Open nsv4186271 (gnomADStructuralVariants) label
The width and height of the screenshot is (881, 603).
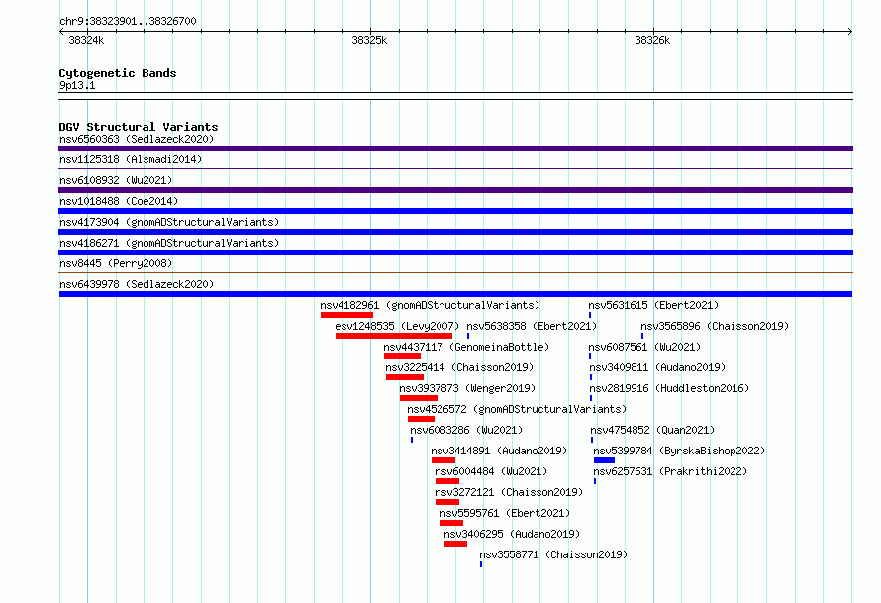click(x=169, y=243)
